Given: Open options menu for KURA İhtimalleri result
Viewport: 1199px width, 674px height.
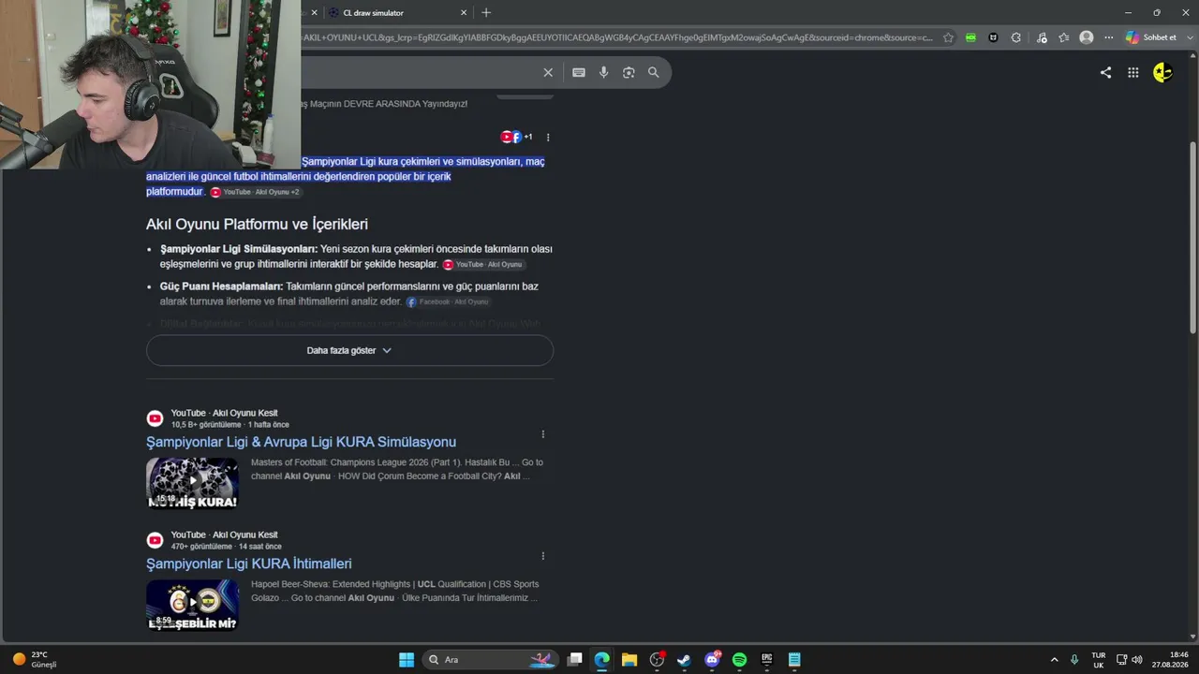Looking at the screenshot, I should point(542,556).
